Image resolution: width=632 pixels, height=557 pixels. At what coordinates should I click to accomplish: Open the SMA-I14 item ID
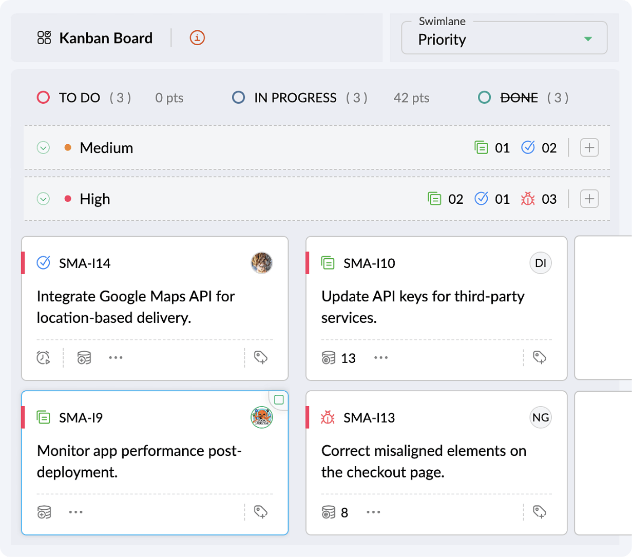pos(85,263)
